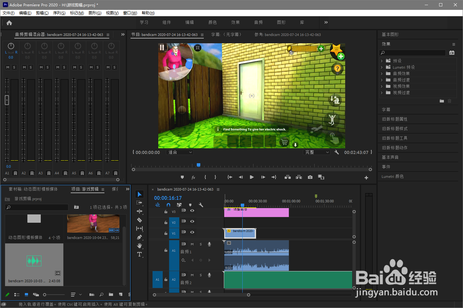Open the zoom level dropdown 适合
Image resolution: width=463 pixels, height=308 pixels.
click(180, 152)
